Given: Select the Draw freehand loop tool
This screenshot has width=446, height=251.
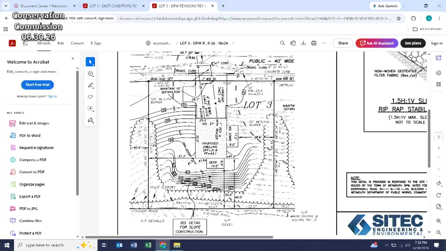Looking at the screenshot, I should [90, 97].
